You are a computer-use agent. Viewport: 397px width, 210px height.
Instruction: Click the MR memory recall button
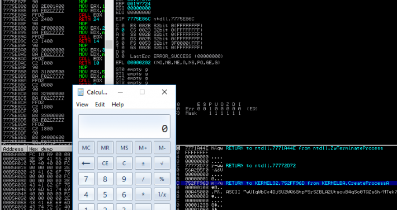pyautogui.click(x=105, y=148)
